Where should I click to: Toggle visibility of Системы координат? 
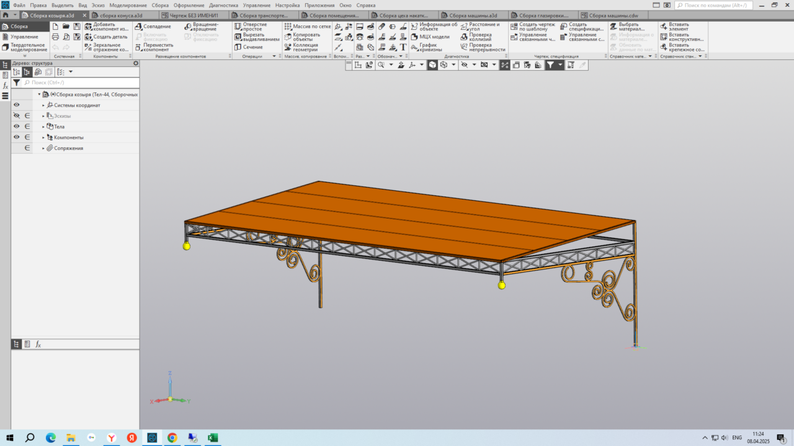click(17, 105)
